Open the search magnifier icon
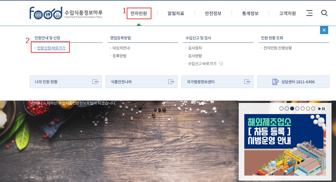 pos(324,13)
